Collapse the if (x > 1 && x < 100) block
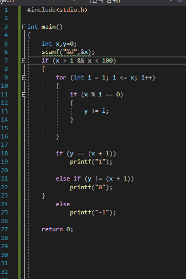The height and width of the screenshot is (279, 186). tap(24, 61)
